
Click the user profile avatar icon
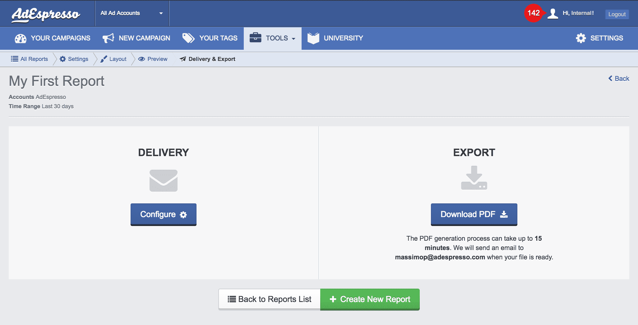pos(552,13)
